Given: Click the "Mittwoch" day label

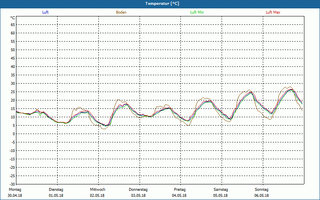Looking at the screenshot, I should click(x=98, y=190).
